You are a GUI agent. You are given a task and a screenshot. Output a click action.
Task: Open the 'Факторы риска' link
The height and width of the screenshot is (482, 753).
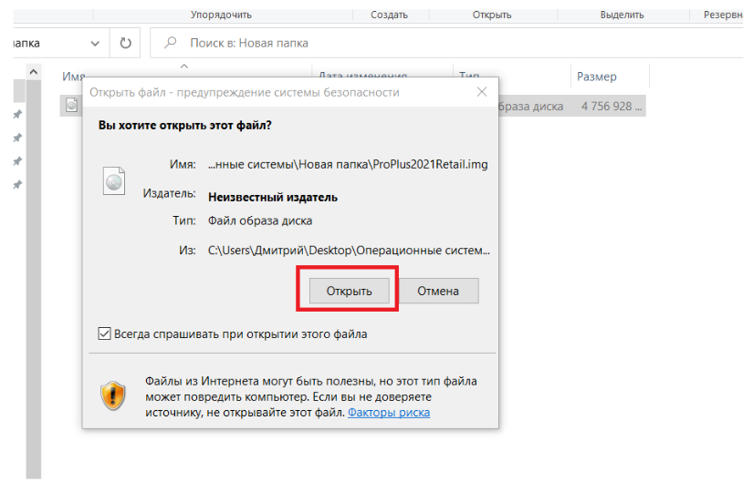point(389,413)
